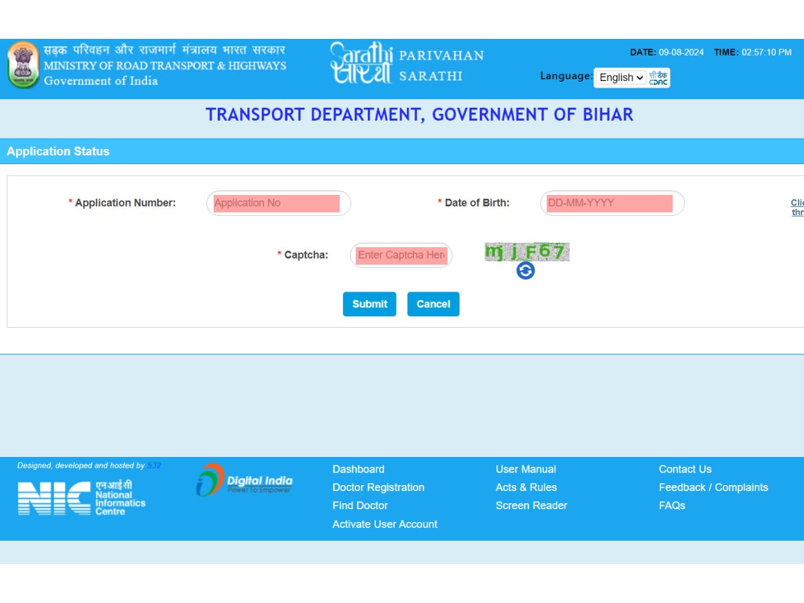The image size is (804, 603).
Task: Click the Cancel button
Action: click(x=433, y=304)
